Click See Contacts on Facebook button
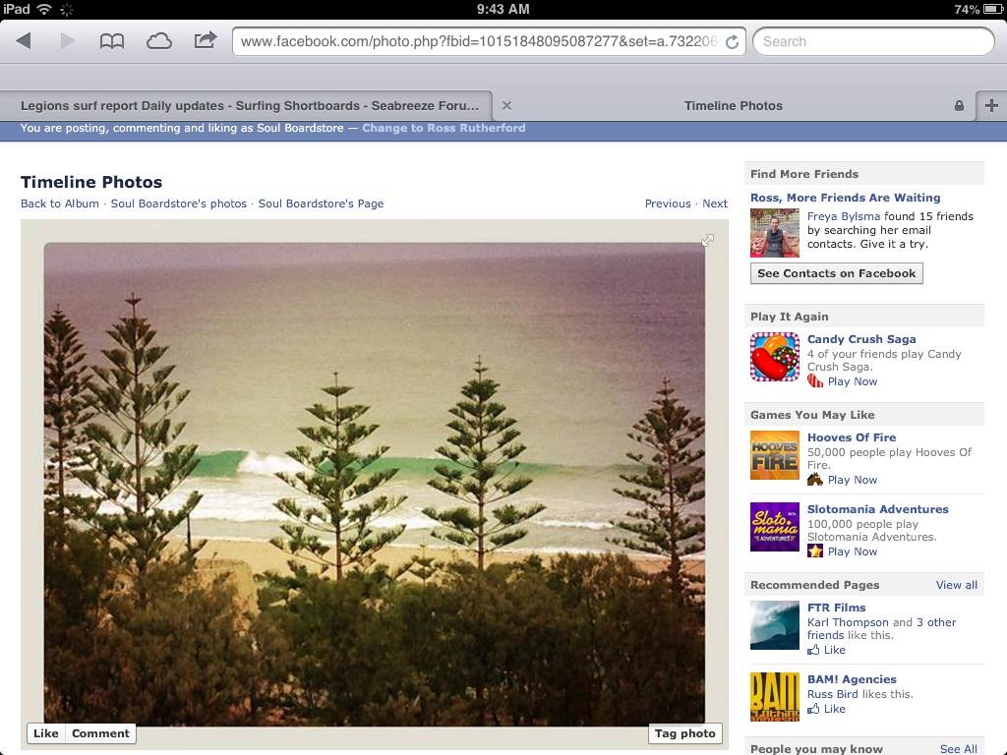1007x755 pixels. (x=836, y=273)
